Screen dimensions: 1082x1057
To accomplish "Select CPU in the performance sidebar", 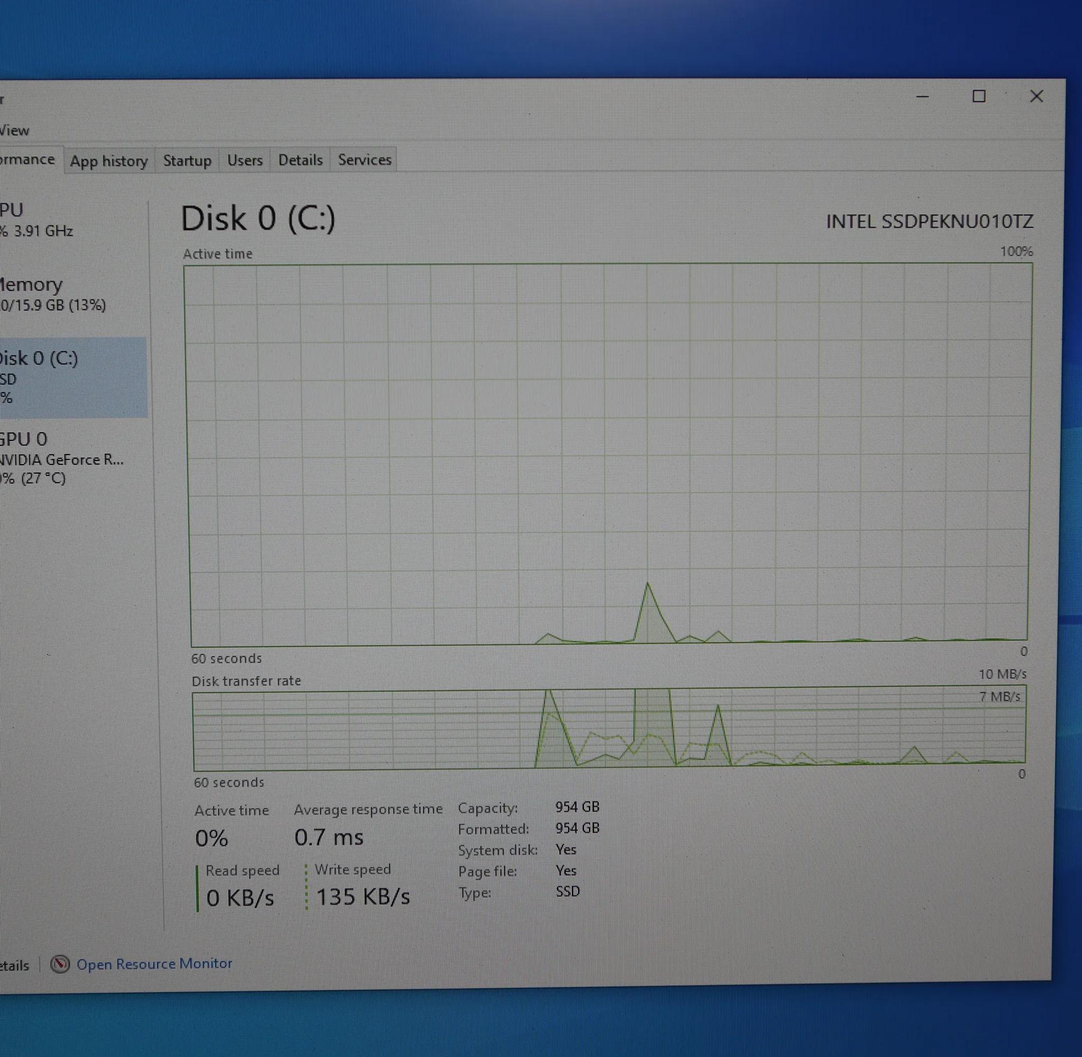I will coord(33,220).
